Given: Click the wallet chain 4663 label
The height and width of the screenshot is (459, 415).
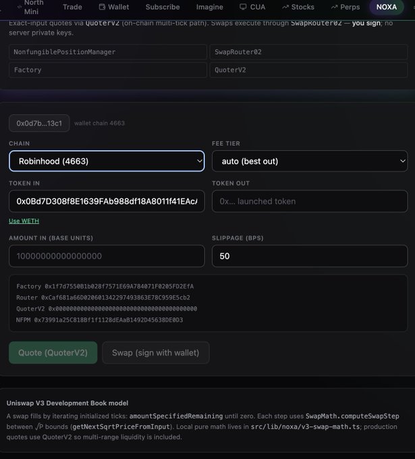Looking at the screenshot, I should coord(99,124).
